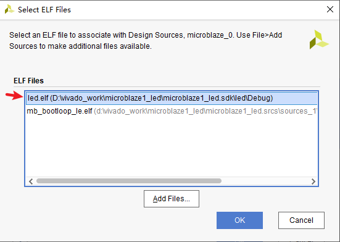Open the Add Files... dialog
This screenshot has height=242, width=340.
pyautogui.click(x=172, y=199)
